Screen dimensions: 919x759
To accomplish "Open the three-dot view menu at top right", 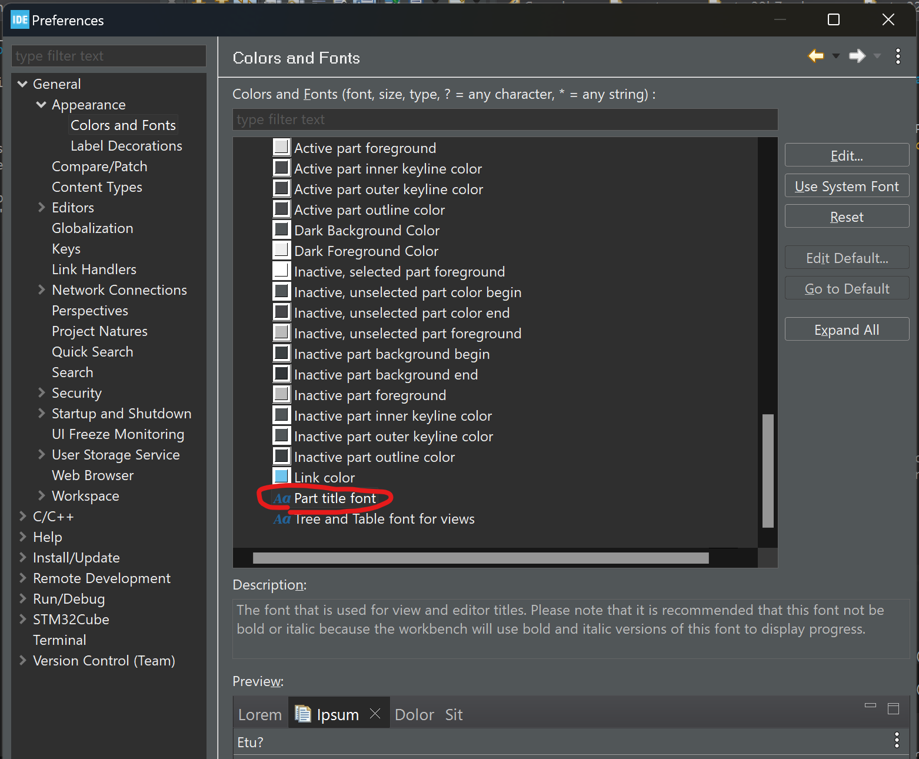I will pyautogui.click(x=898, y=56).
